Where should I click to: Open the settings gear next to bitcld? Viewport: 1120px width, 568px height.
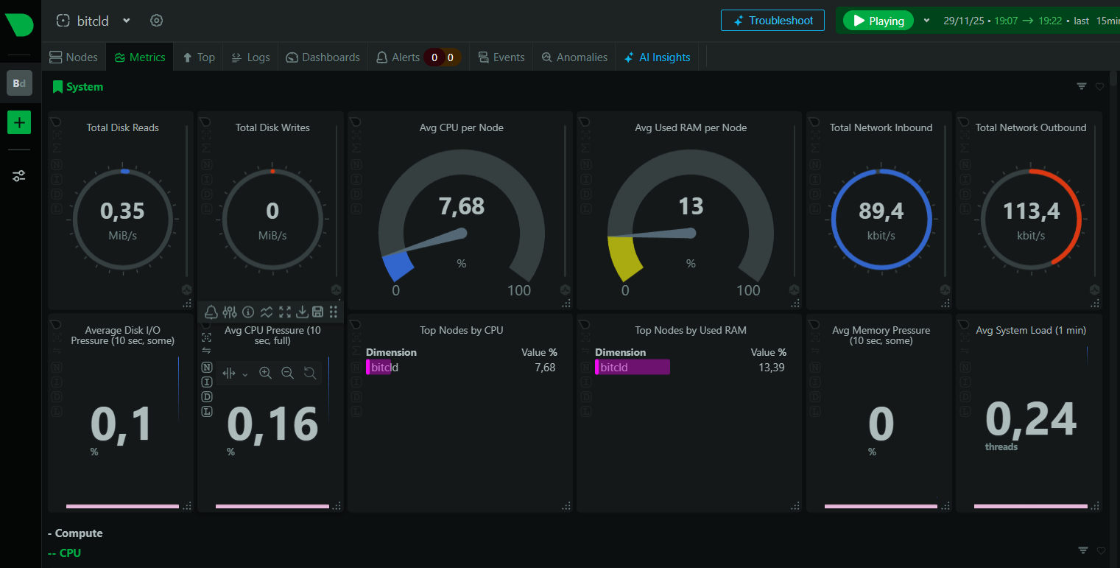click(156, 21)
